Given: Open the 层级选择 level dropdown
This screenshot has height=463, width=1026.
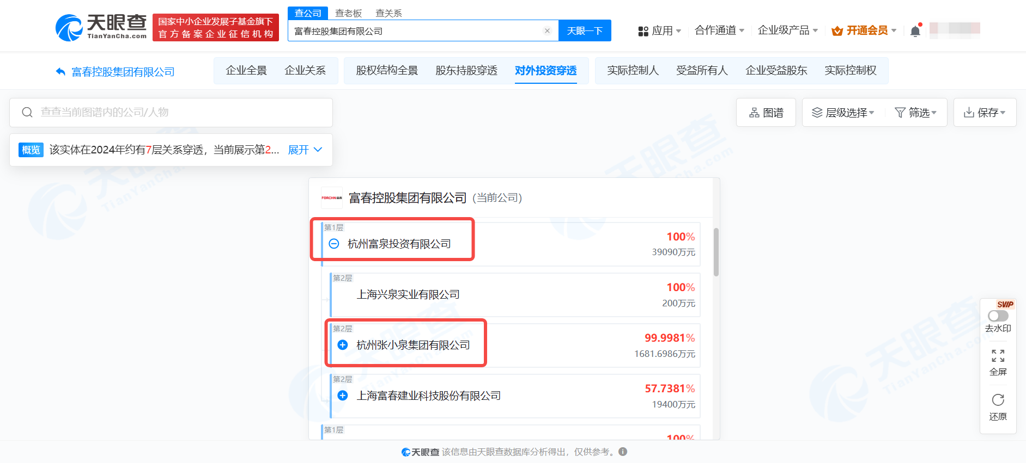Looking at the screenshot, I should tap(843, 113).
